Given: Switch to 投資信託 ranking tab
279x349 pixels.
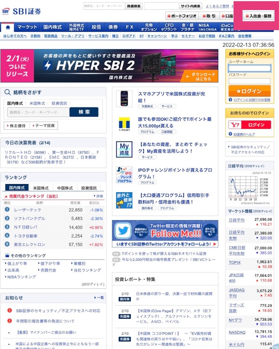Looking at the screenshot, I should (x=89, y=188).
